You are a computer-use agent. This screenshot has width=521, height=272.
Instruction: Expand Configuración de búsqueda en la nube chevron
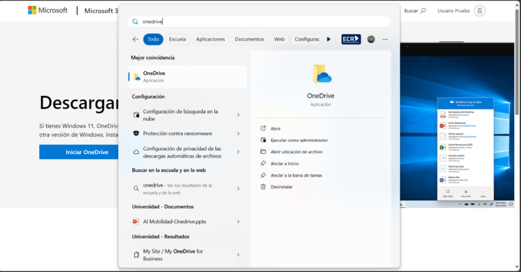click(x=238, y=115)
